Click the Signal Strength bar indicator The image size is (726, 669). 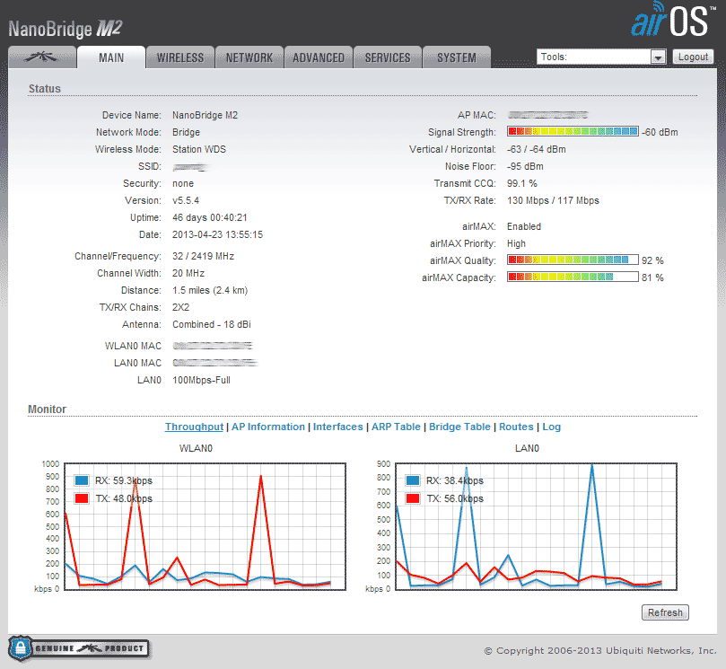tap(573, 132)
